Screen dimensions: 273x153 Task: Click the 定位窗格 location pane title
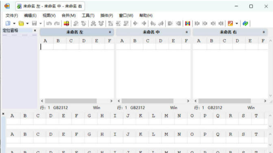11,30
